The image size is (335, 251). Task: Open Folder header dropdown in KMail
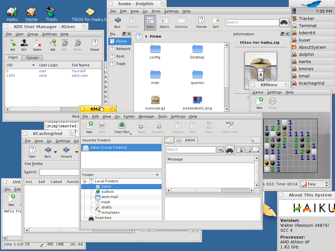157,175
